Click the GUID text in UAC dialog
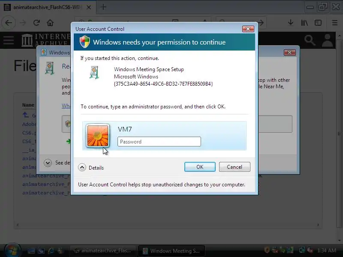This screenshot has height=257, width=343. (163, 84)
